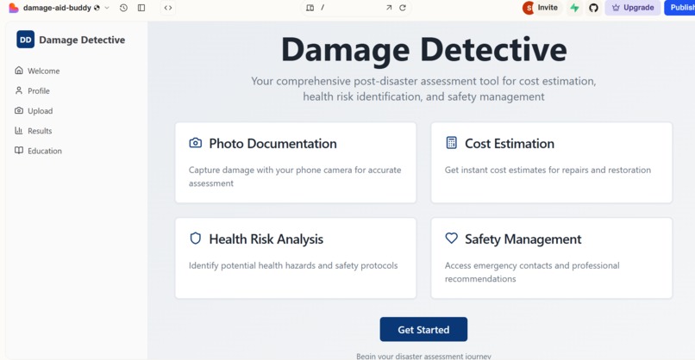Select the Safety Management card heading
Viewport: 695px width, 360px height.
[x=523, y=239]
